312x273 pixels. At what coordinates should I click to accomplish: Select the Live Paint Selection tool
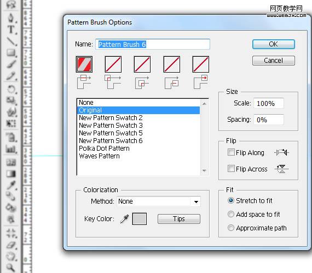click(x=11, y=219)
